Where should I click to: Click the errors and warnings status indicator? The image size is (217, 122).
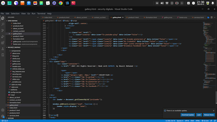point(4,121)
